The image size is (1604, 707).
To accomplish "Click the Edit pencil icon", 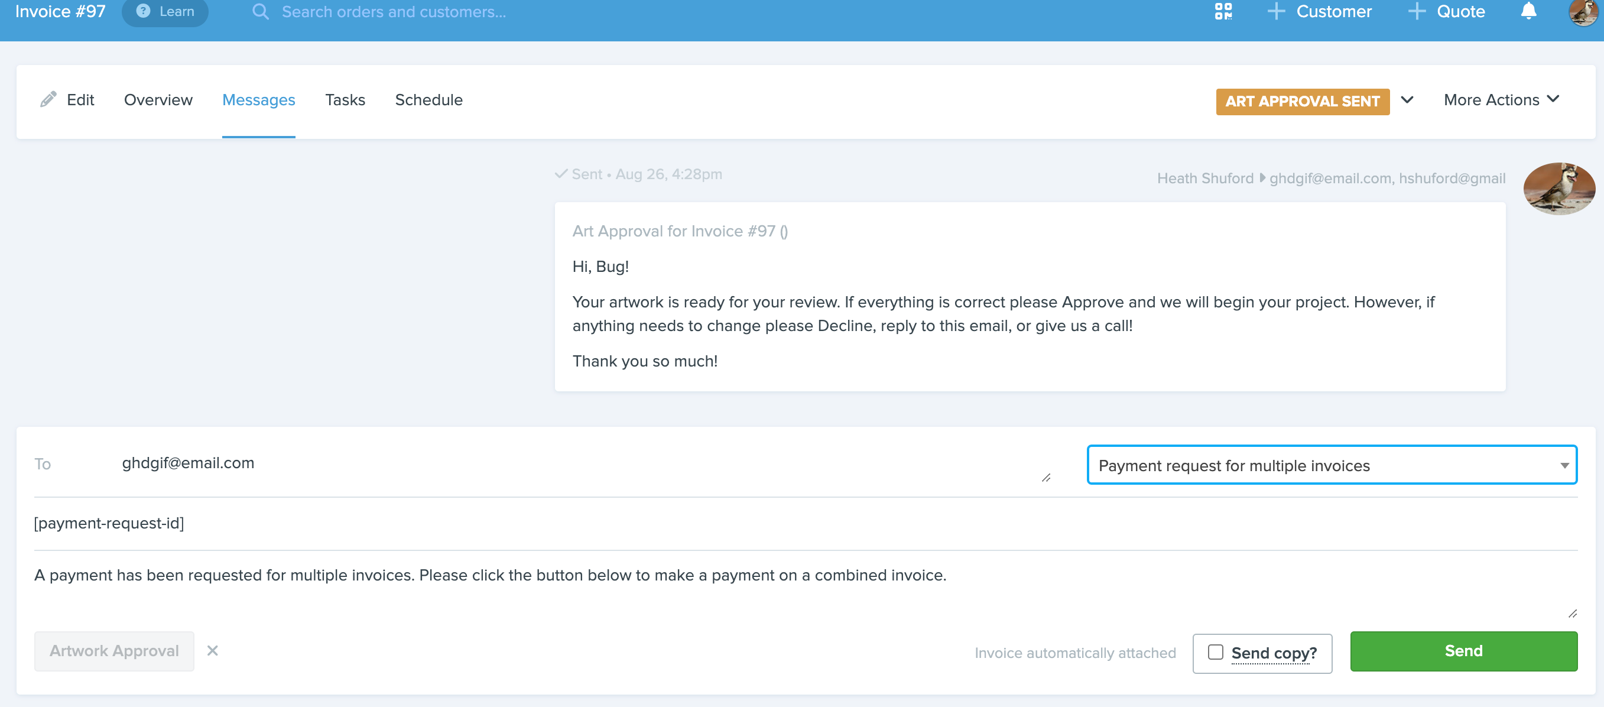I will click(48, 100).
